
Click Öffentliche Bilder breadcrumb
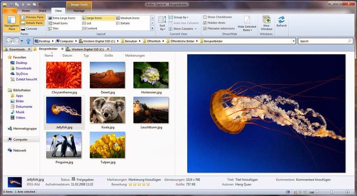[182, 41]
